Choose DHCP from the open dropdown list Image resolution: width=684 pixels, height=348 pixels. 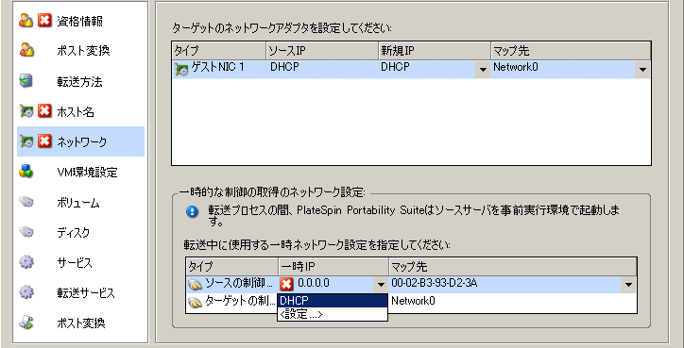pos(333,301)
